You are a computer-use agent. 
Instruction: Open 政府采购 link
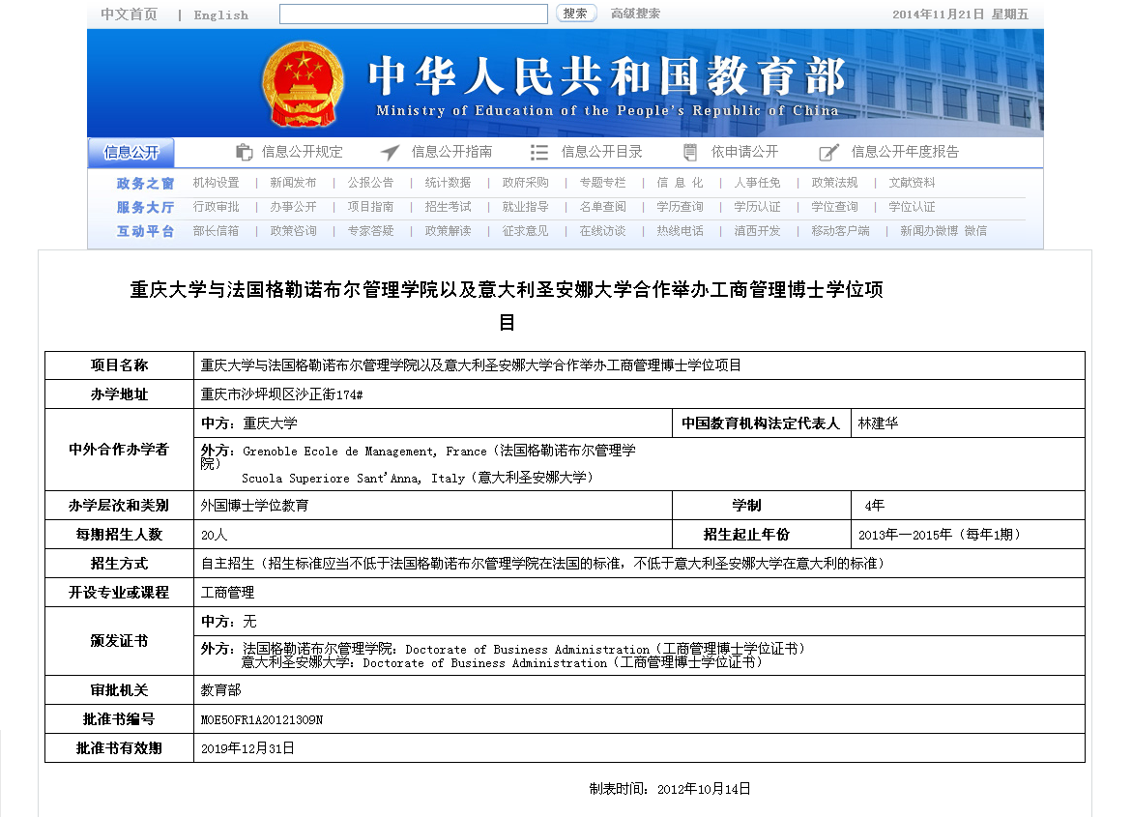pyautogui.click(x=526, y=183)
